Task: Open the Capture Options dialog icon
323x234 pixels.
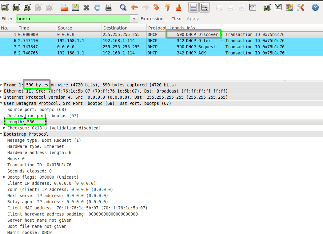Action: [16, 7]
